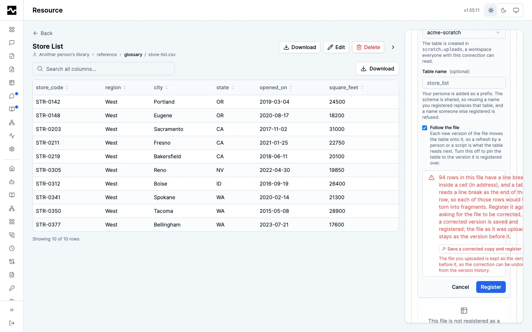Select the NV state cell

click(220, 170)
